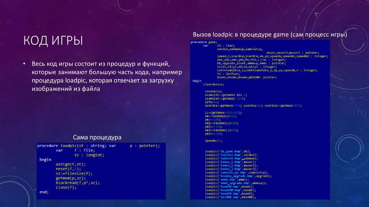Screen dimensions: 369x207
Task: Click the heading Вызов loadpic в процедуре game
Action: tap(270, 35)
